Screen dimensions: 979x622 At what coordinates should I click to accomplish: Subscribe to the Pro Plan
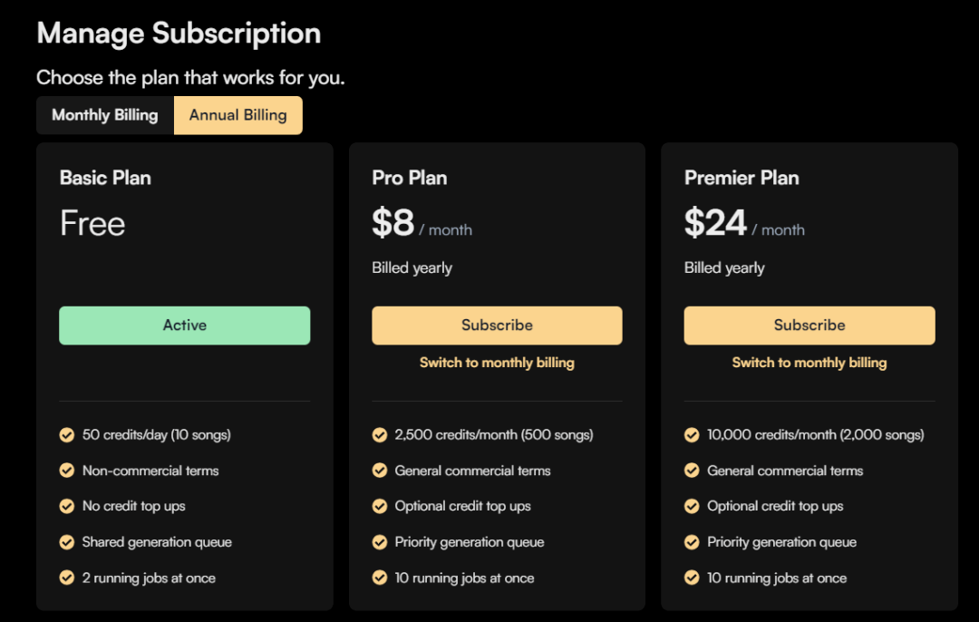coord(497,326)
